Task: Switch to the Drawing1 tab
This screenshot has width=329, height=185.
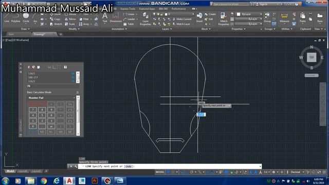Action: (40, 34)
